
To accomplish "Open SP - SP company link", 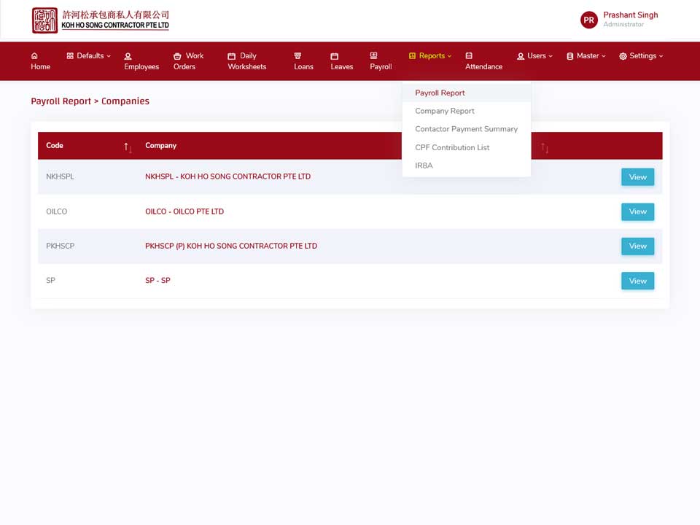I will click(157, 280).
